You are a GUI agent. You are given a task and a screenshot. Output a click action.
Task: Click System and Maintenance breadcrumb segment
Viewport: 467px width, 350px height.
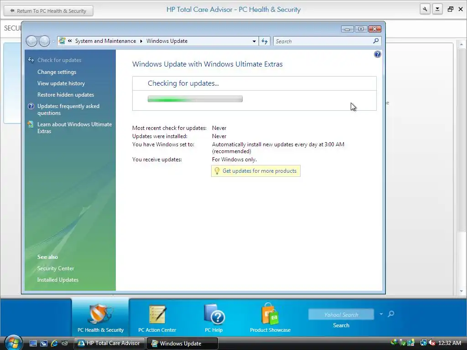[105, 41]
